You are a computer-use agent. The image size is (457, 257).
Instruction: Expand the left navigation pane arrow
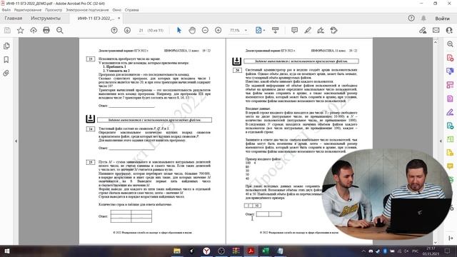pyautogui.click(x=16, y=141)
